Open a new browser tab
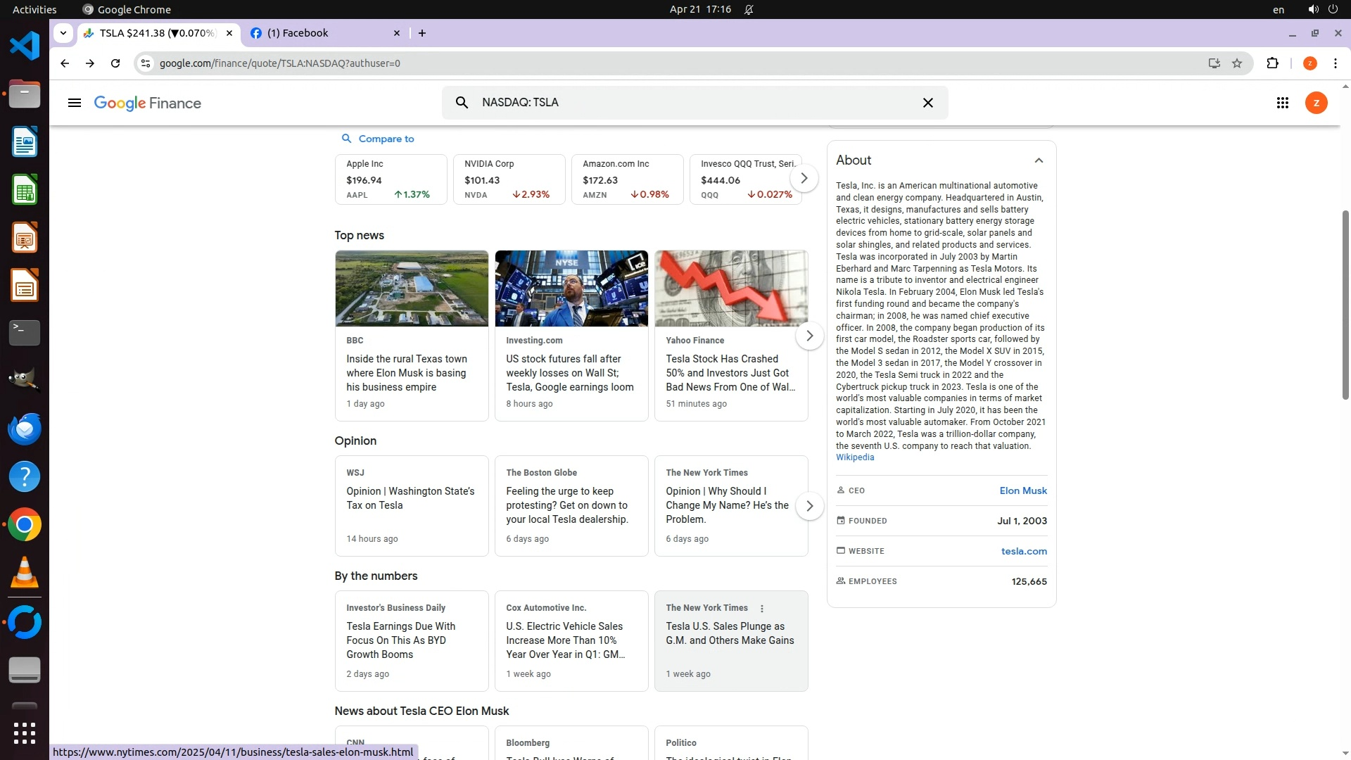Viewport: 1351px width, 760px height. click(x=422, y=33)
